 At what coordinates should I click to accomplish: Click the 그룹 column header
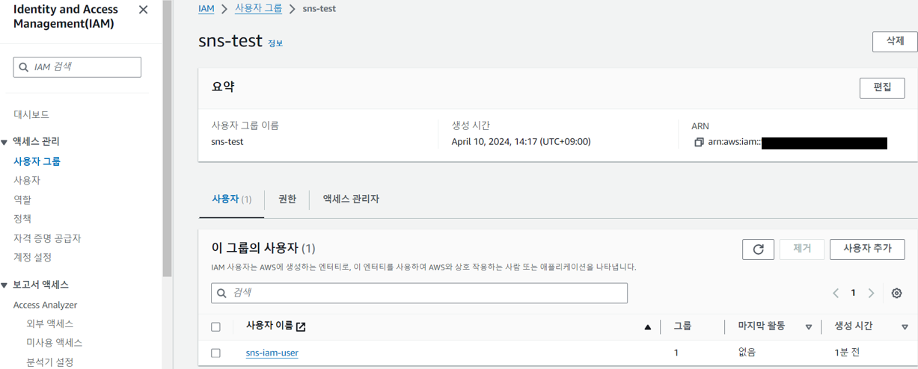pyautogui.click(x=683, y=326)
